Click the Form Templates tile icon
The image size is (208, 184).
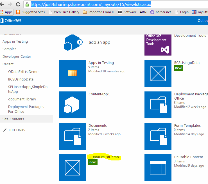click(x=158, y=136)
